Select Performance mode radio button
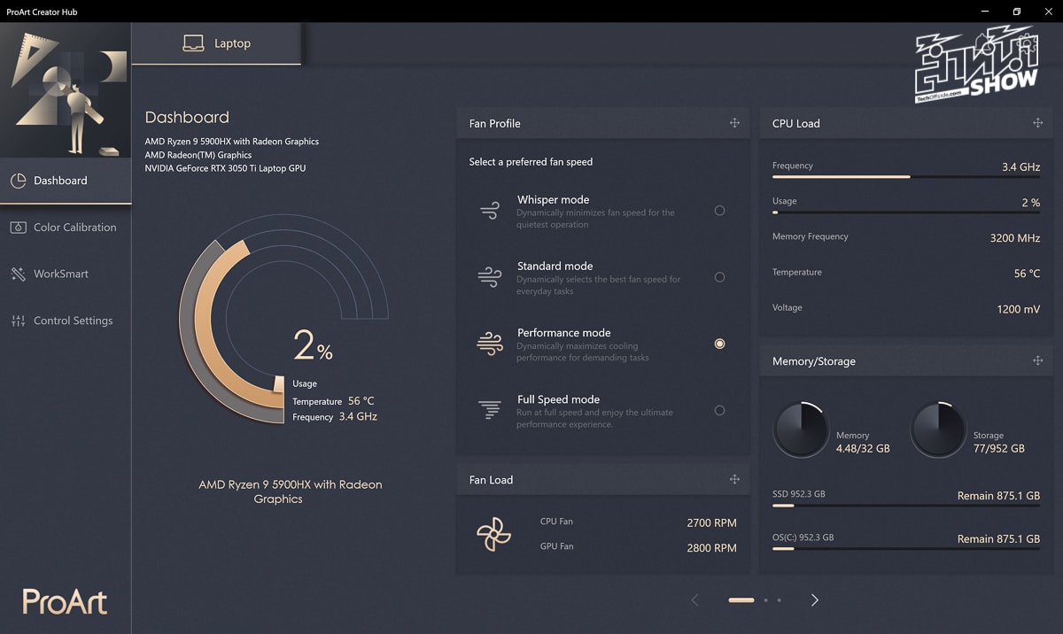The width and height of the screenshot is (1063, 634). (x=719, y=344)
